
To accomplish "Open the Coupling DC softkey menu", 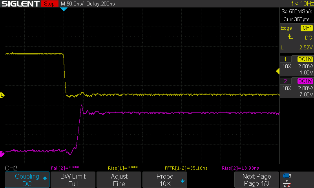I will pos(27,180).
